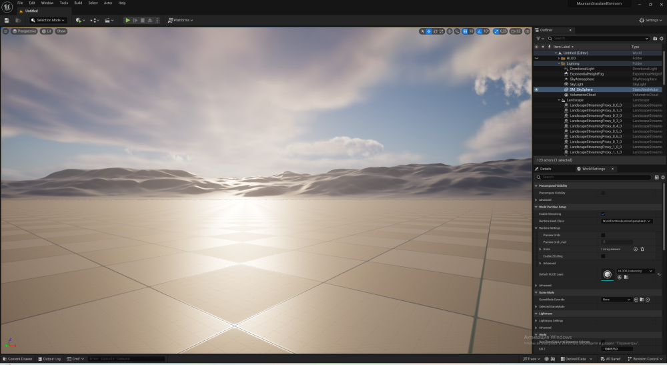The width and height of the screenshot is (667, 365).
Task: Toggle the Enable Streaming checkbox
Action: pos(603,214)
